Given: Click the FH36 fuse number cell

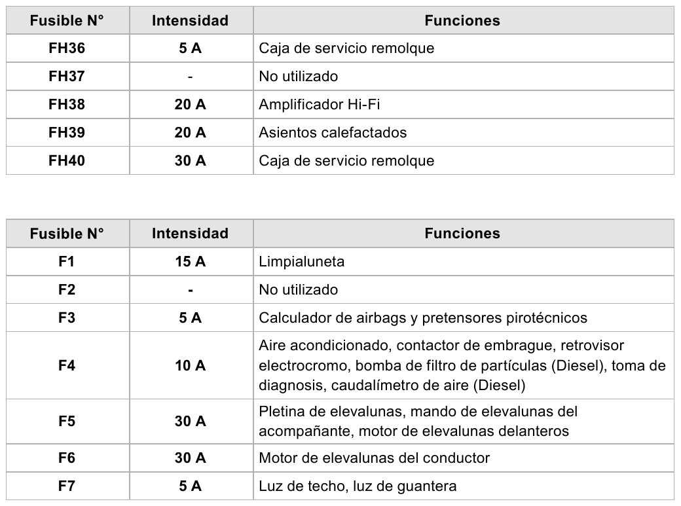Looking at the screenshot, I should point(67,48).
